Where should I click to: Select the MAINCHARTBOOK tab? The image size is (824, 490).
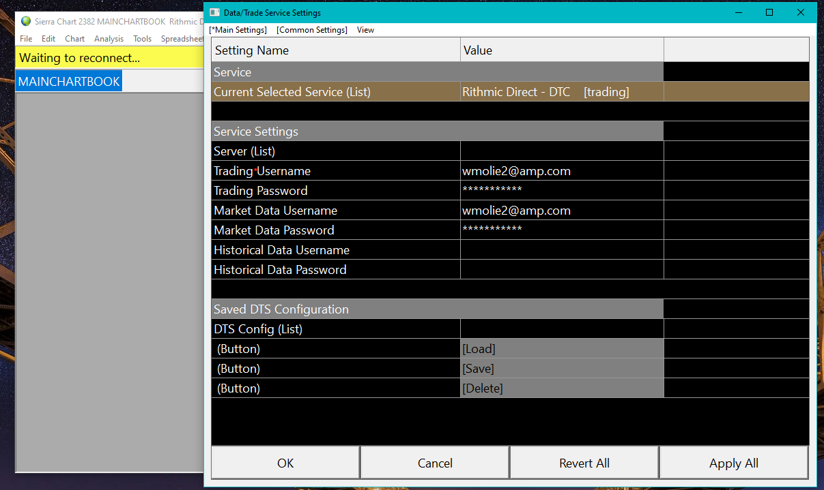69,81
